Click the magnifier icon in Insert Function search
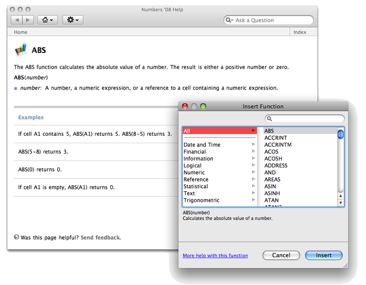Image resolution: width=366 pixels, height=285 pixels. tap(269, 119)
